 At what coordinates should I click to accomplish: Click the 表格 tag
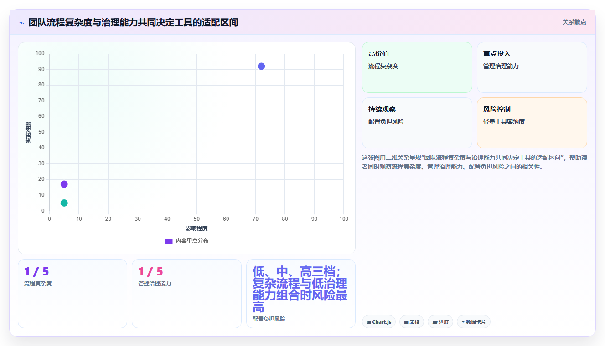411,322
